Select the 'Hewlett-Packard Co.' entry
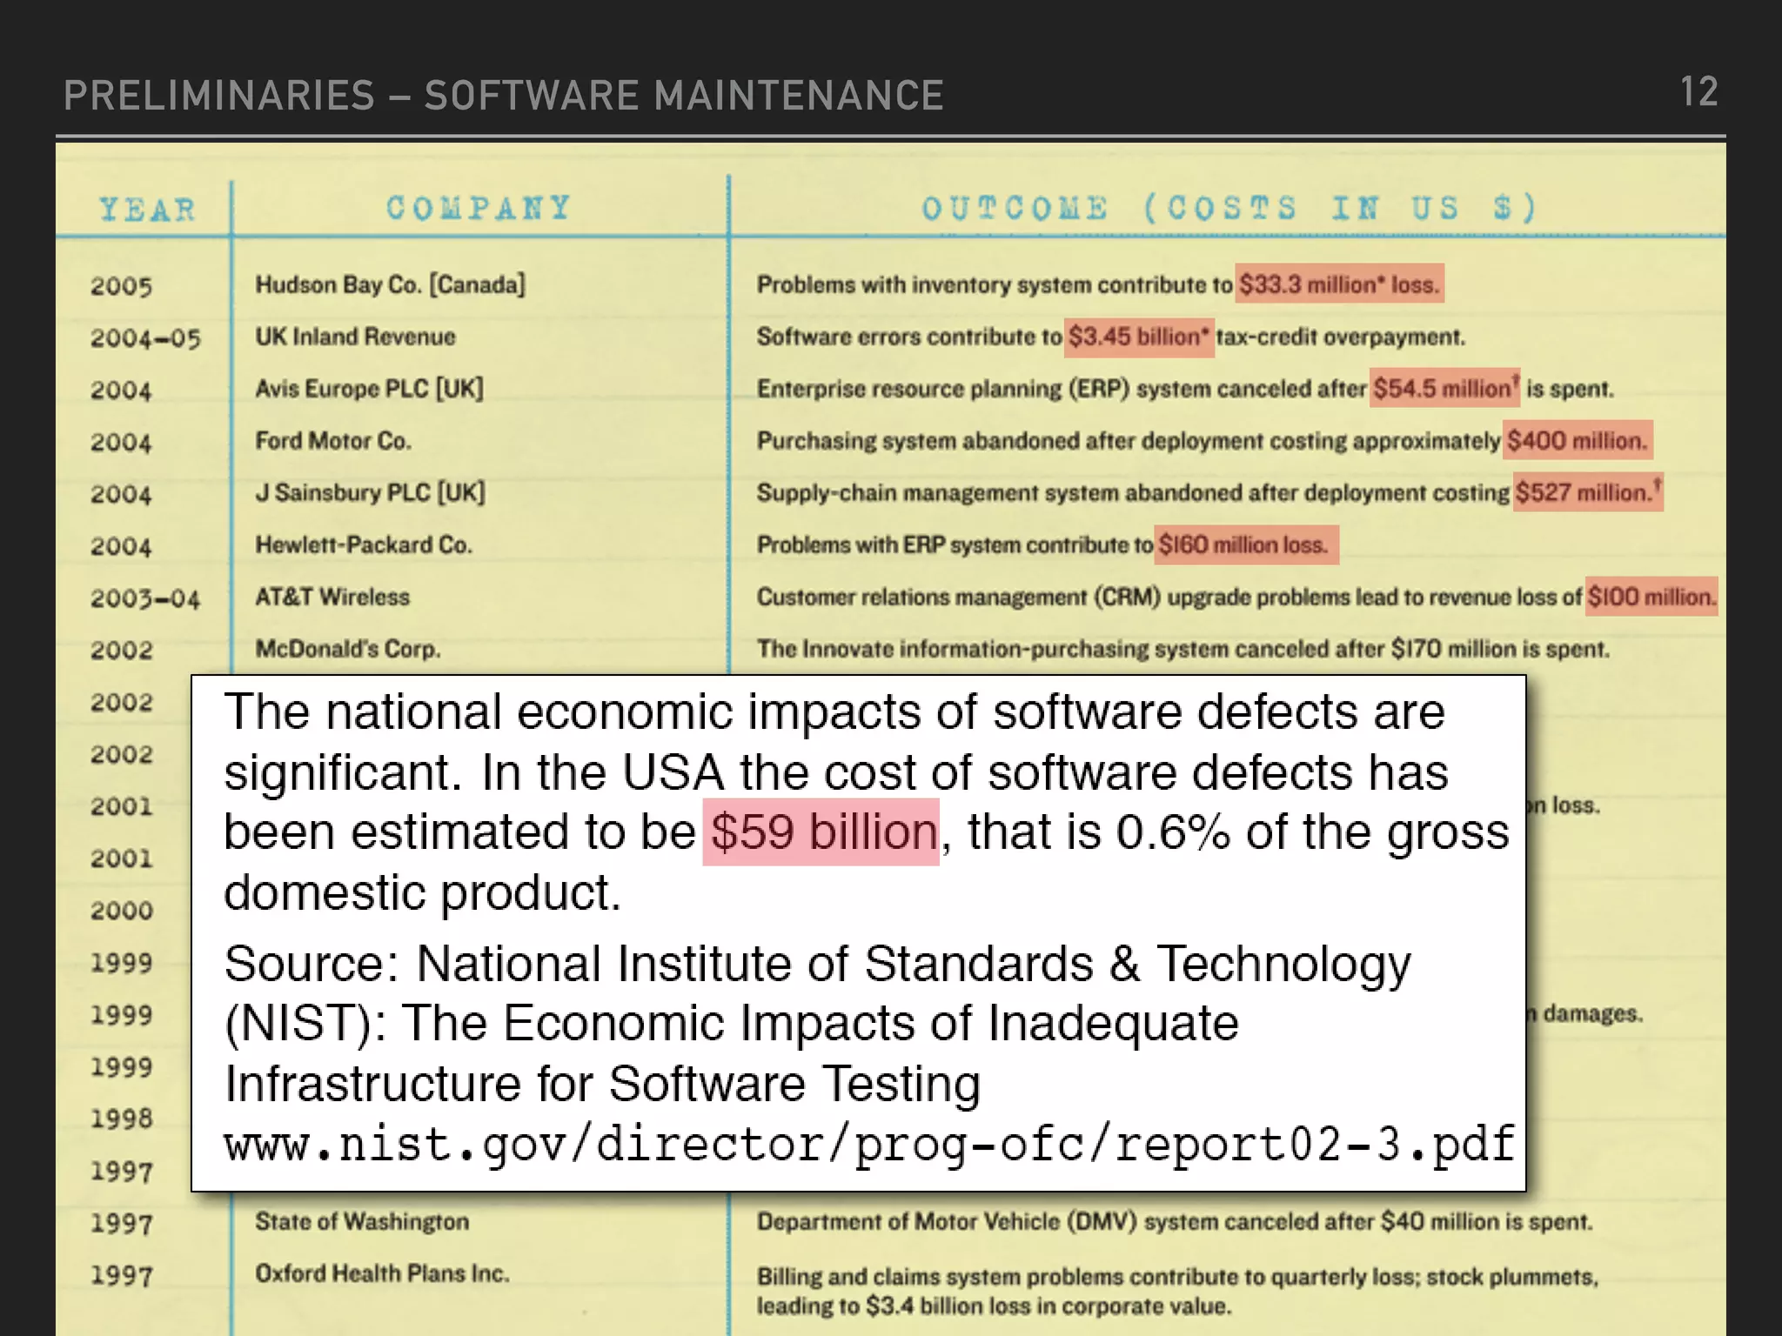1782x1336 pixels. (x=363, y=544)
